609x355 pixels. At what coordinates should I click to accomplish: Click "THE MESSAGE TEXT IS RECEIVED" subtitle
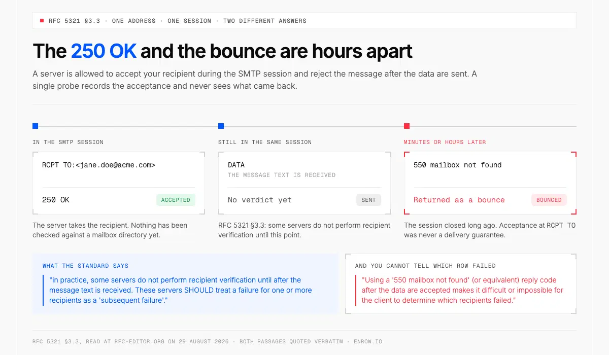point(282,175)
